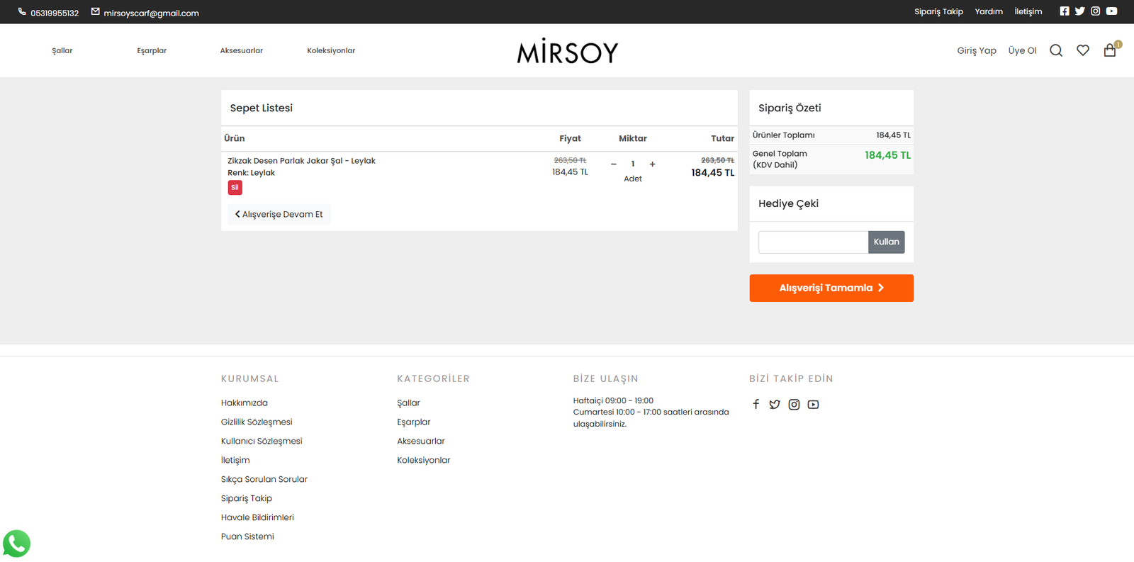Screen dimensions: 1134x562
Task: Click the WhatsApp chat icon
Action: 16,544
